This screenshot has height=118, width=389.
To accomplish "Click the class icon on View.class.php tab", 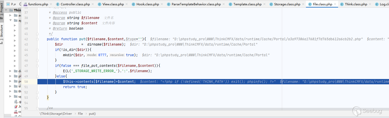I will click(100, 4).
